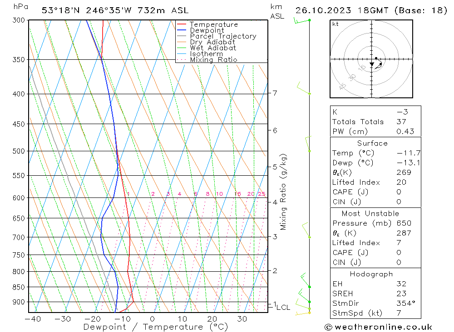
Task: Click the PW (cm) value 0.43
Action: point(405,131)
